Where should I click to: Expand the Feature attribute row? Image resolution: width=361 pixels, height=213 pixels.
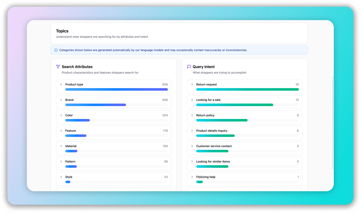[x=61, y=131]
